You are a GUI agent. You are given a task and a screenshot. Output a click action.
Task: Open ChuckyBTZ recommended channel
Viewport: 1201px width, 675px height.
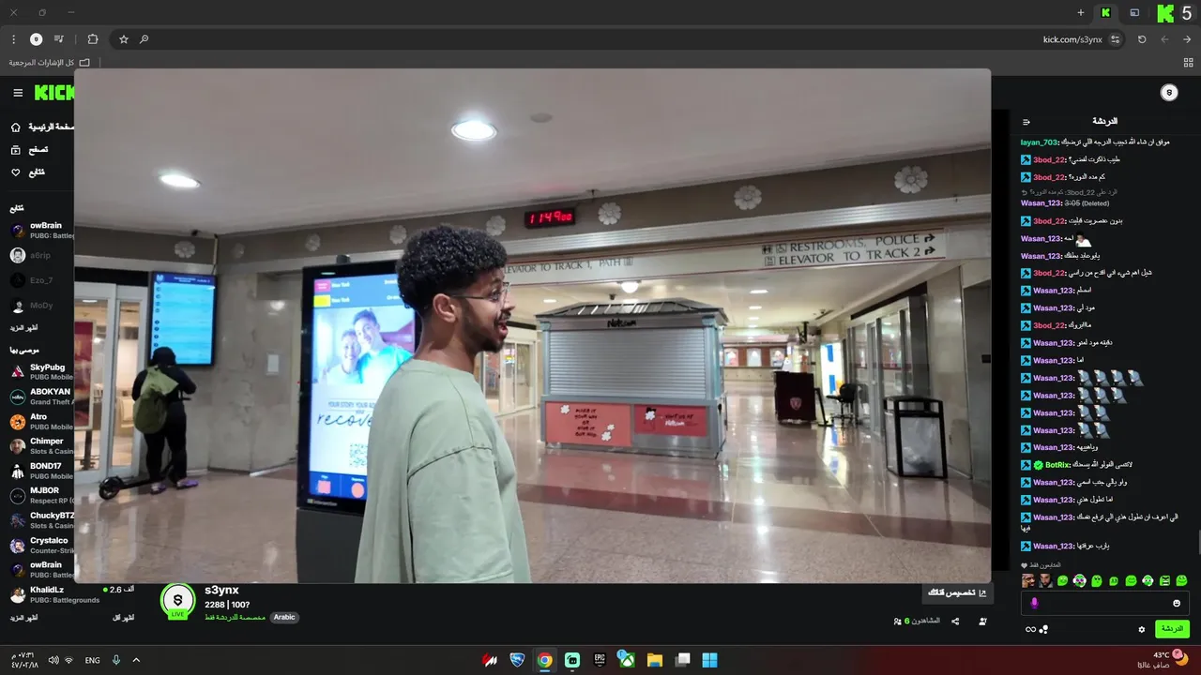(40, 520)
